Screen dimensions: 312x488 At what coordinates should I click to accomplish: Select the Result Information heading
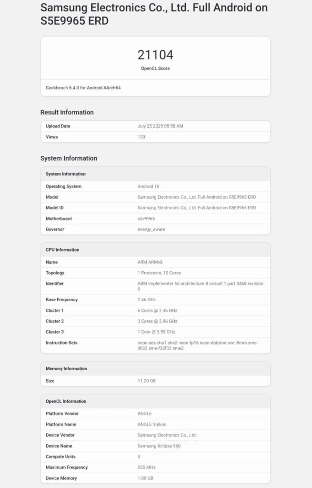(67, 112)
